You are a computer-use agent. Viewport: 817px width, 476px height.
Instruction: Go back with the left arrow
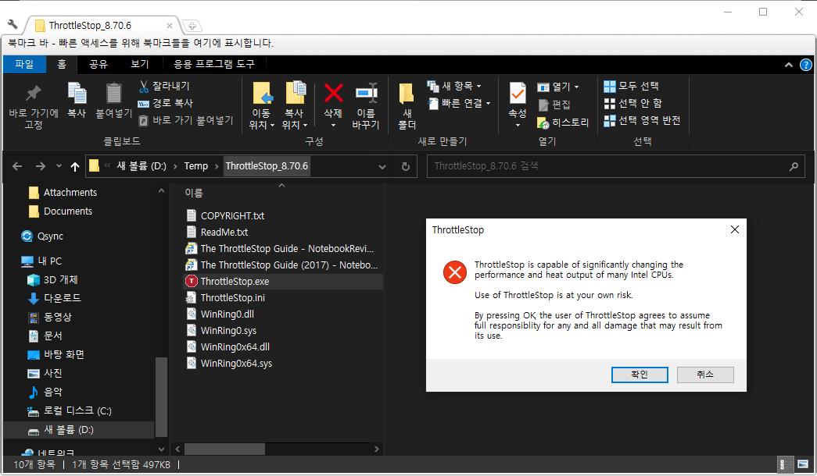(x=17, y=166)
